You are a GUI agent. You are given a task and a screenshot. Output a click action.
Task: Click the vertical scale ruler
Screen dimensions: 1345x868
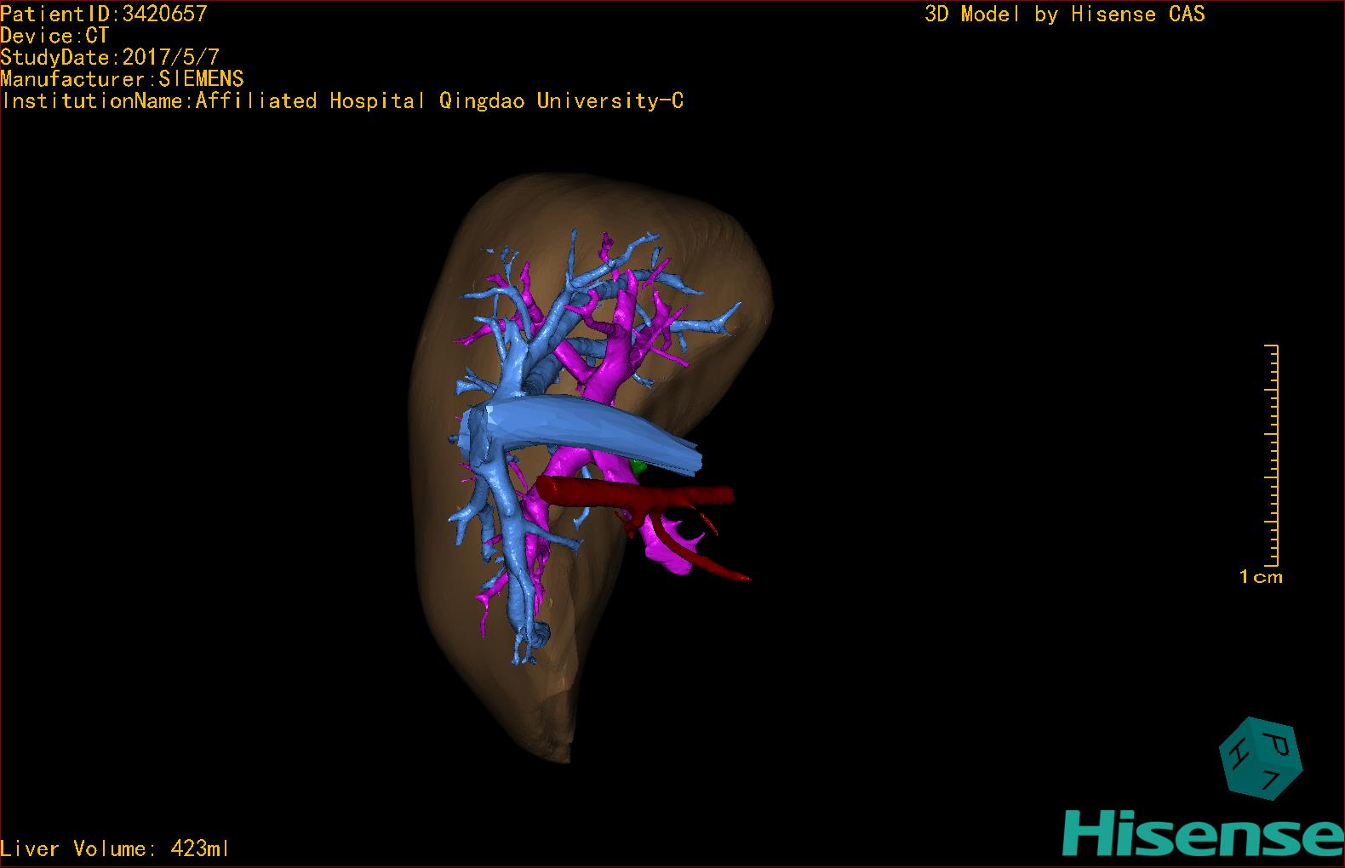[1272, 455]
